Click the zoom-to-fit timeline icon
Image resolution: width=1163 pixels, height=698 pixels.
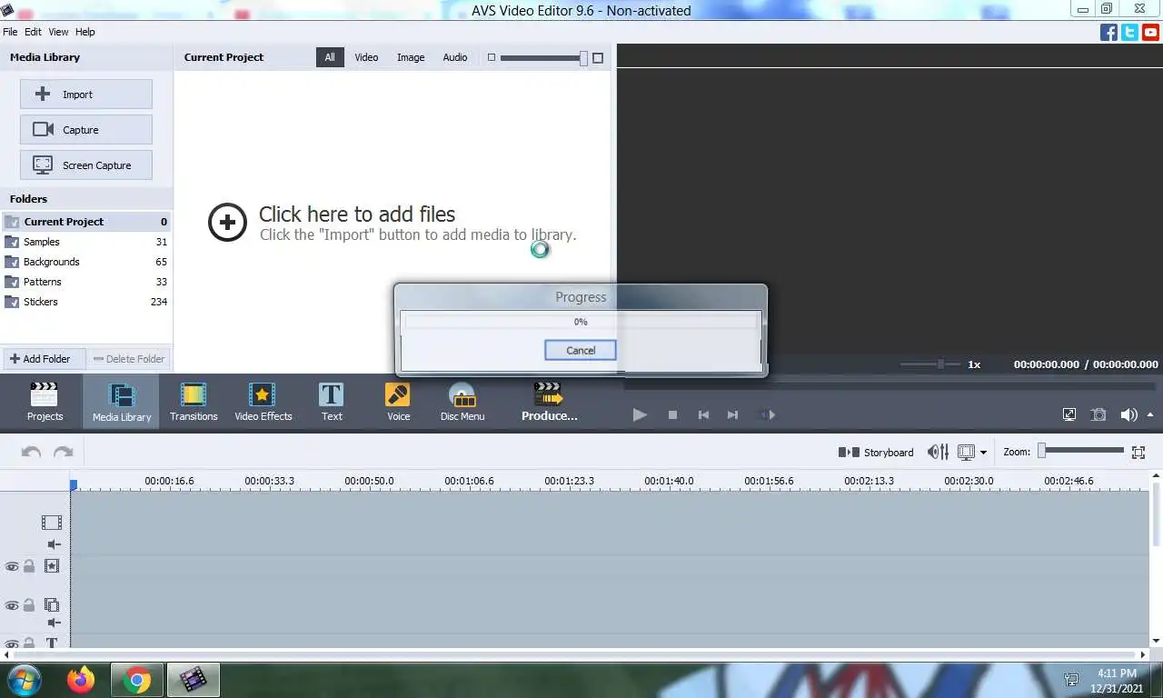click(1138, 452)
